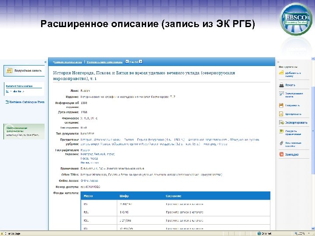The image size is (315, 236).
Task: Click the Печать printer icon
Action: 281,85
